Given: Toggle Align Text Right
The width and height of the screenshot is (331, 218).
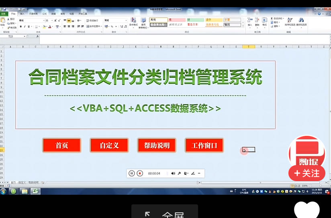Looking at the screenshot, I should coord(73,26).
